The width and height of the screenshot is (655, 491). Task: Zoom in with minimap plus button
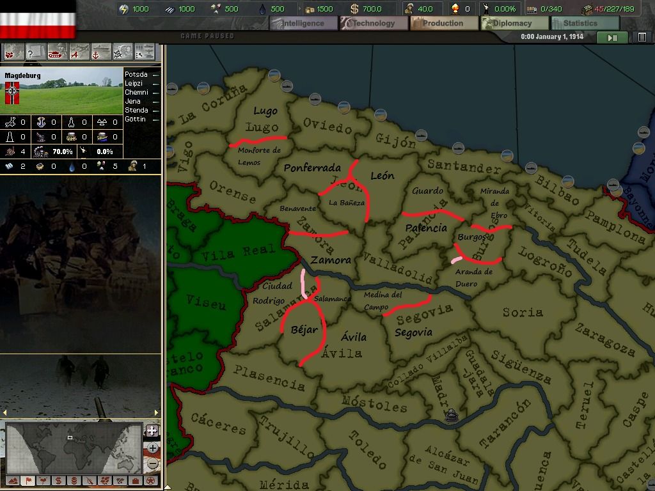coord(152,448)
